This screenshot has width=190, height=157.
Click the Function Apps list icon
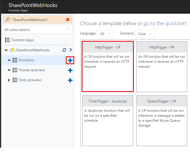coord(7,40)
